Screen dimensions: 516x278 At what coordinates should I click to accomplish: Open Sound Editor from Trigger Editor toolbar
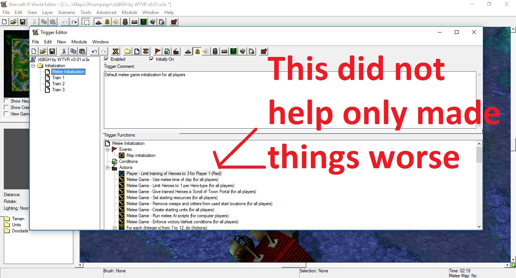[x=206, y=51]
